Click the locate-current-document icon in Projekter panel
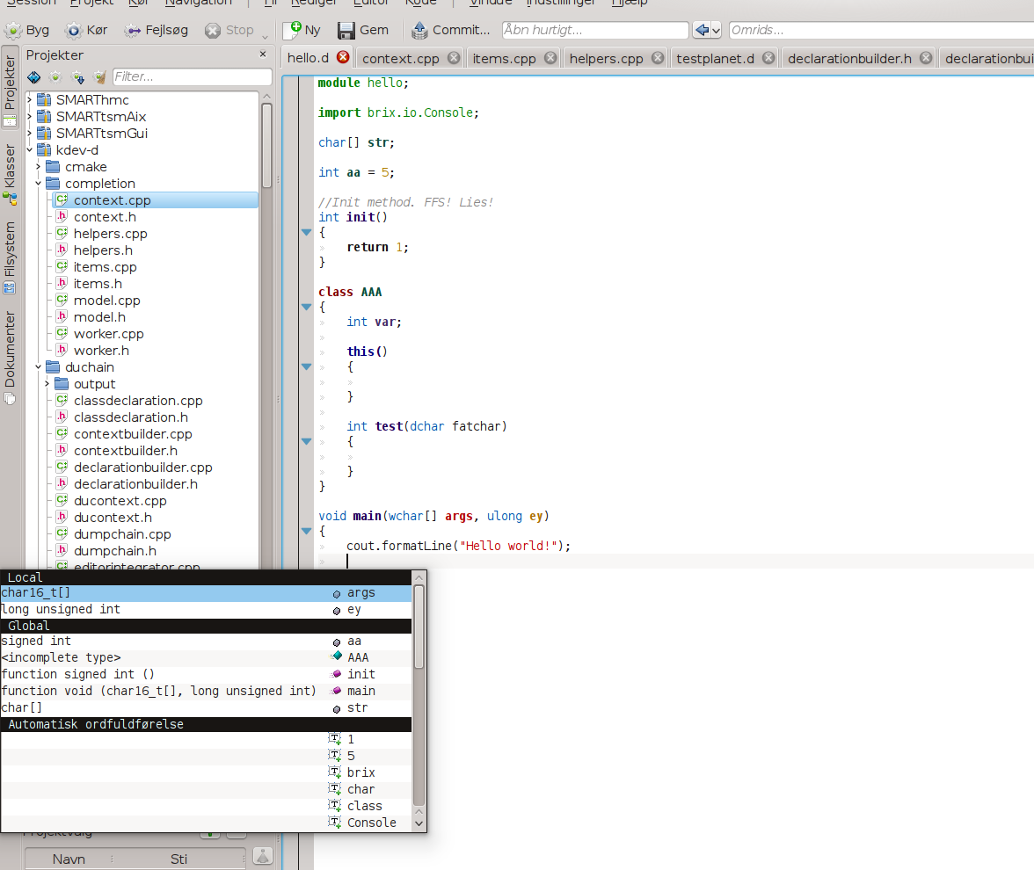 34,77
